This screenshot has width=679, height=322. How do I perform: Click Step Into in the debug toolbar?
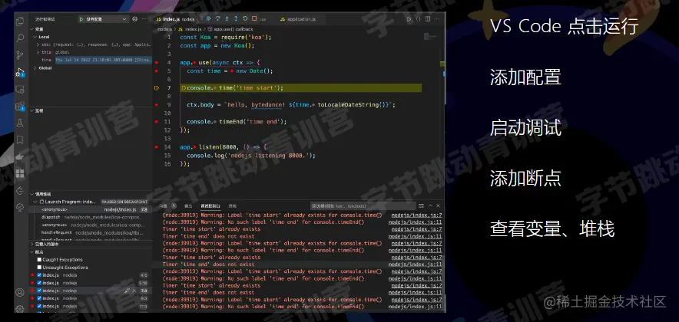(227, 18)
